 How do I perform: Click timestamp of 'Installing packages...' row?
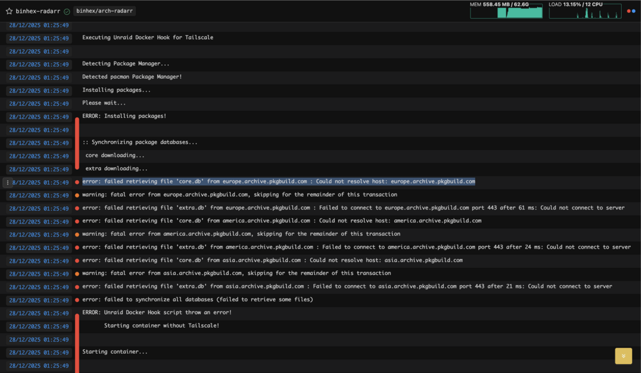(x=39, y=91)
